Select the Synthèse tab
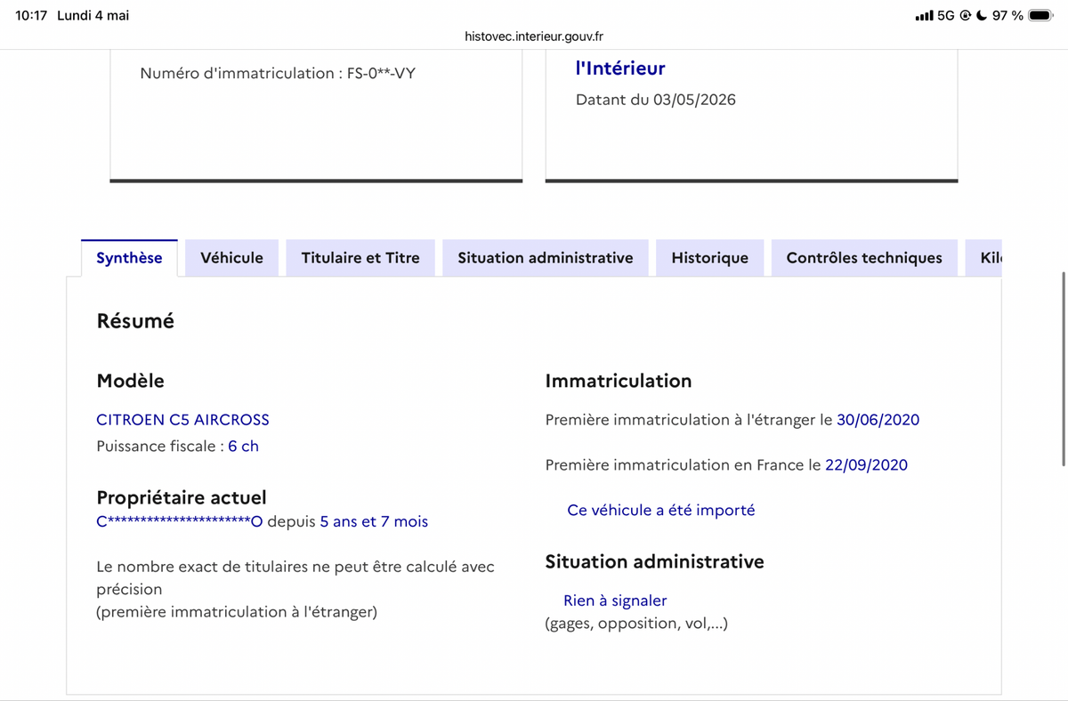Screen dimensions: 1068x701 (129, 258)
